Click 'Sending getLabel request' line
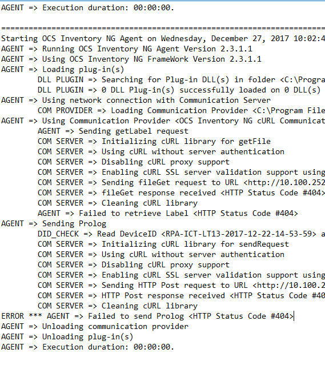 [113, 131]
